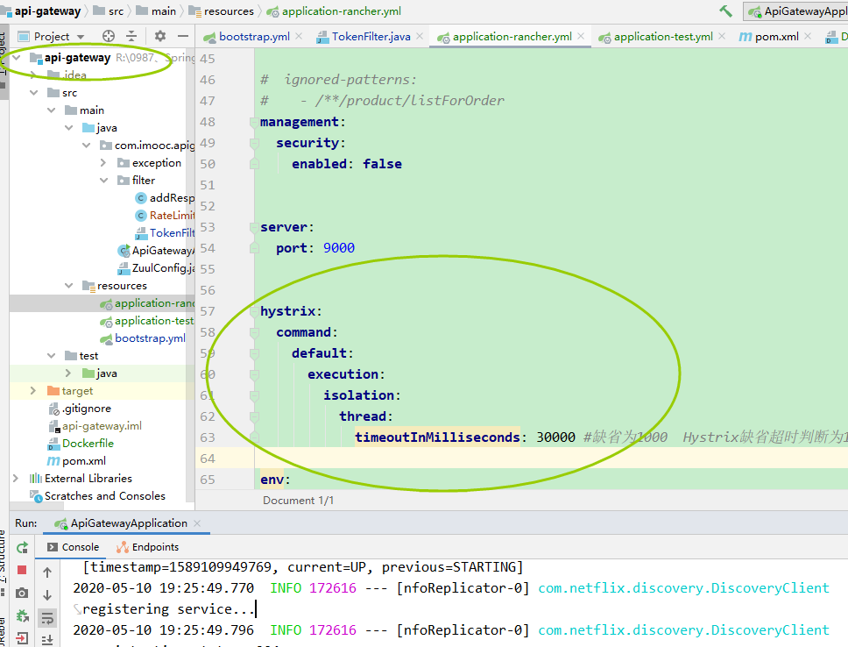Switch to the Endpoints tab in Run panel
Image resolution: width=848 pixels, height=647 pixels.
pos(148,547)
